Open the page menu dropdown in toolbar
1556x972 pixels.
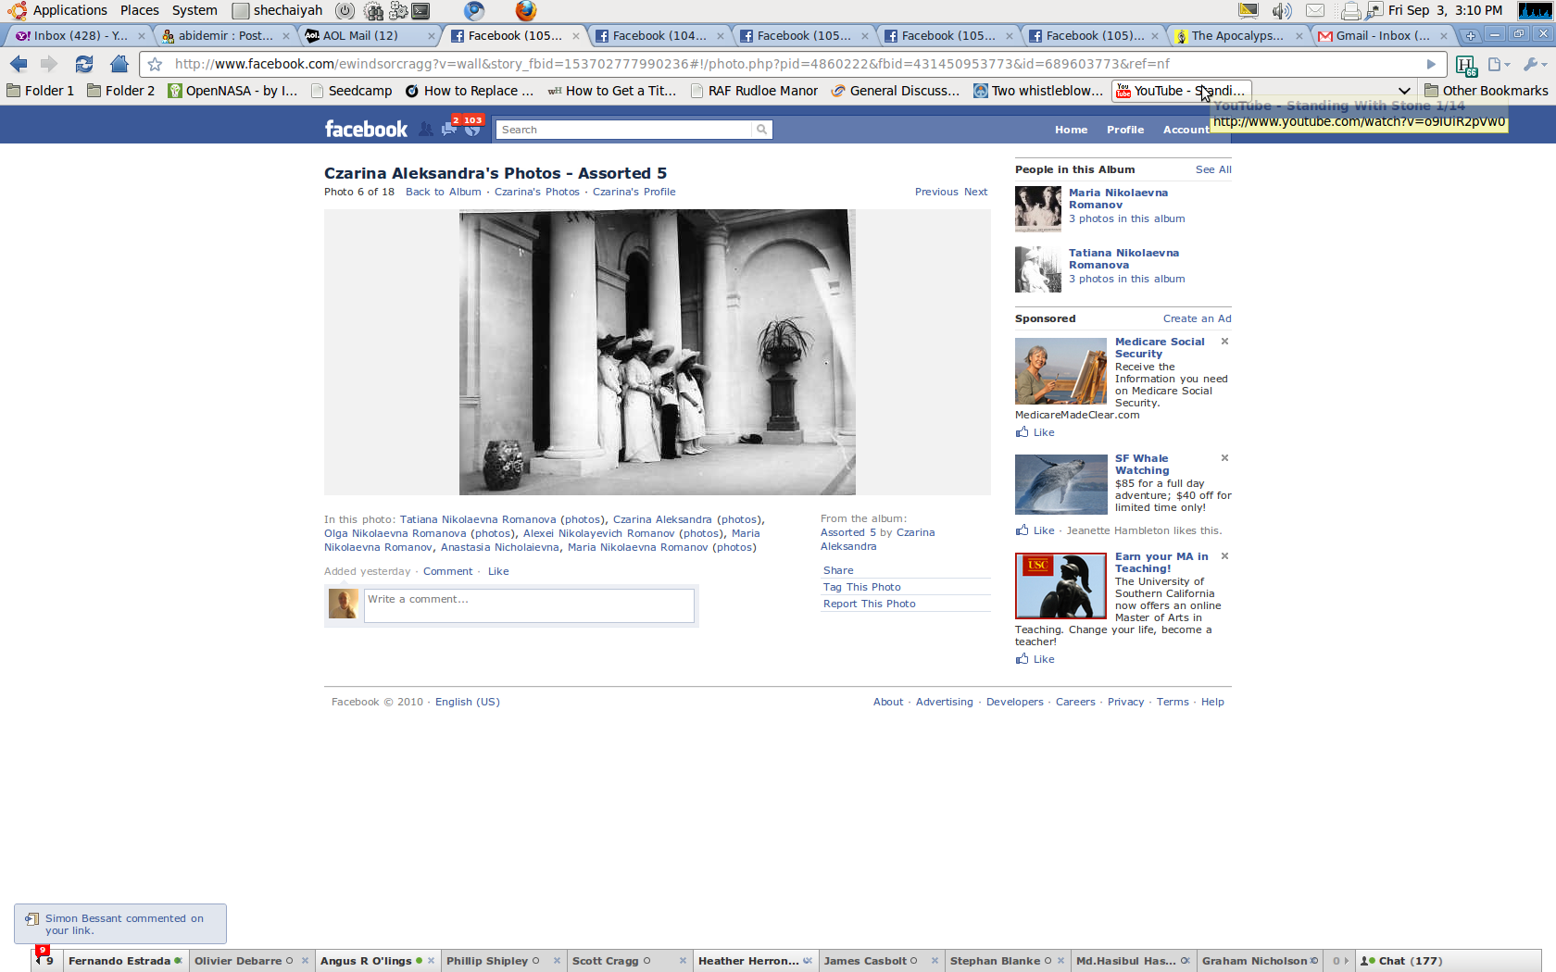coord(1498,65)
